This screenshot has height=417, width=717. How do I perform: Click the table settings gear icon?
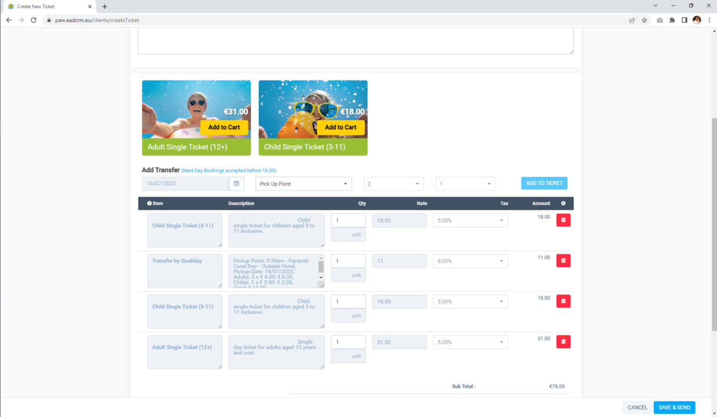point(563,203)
